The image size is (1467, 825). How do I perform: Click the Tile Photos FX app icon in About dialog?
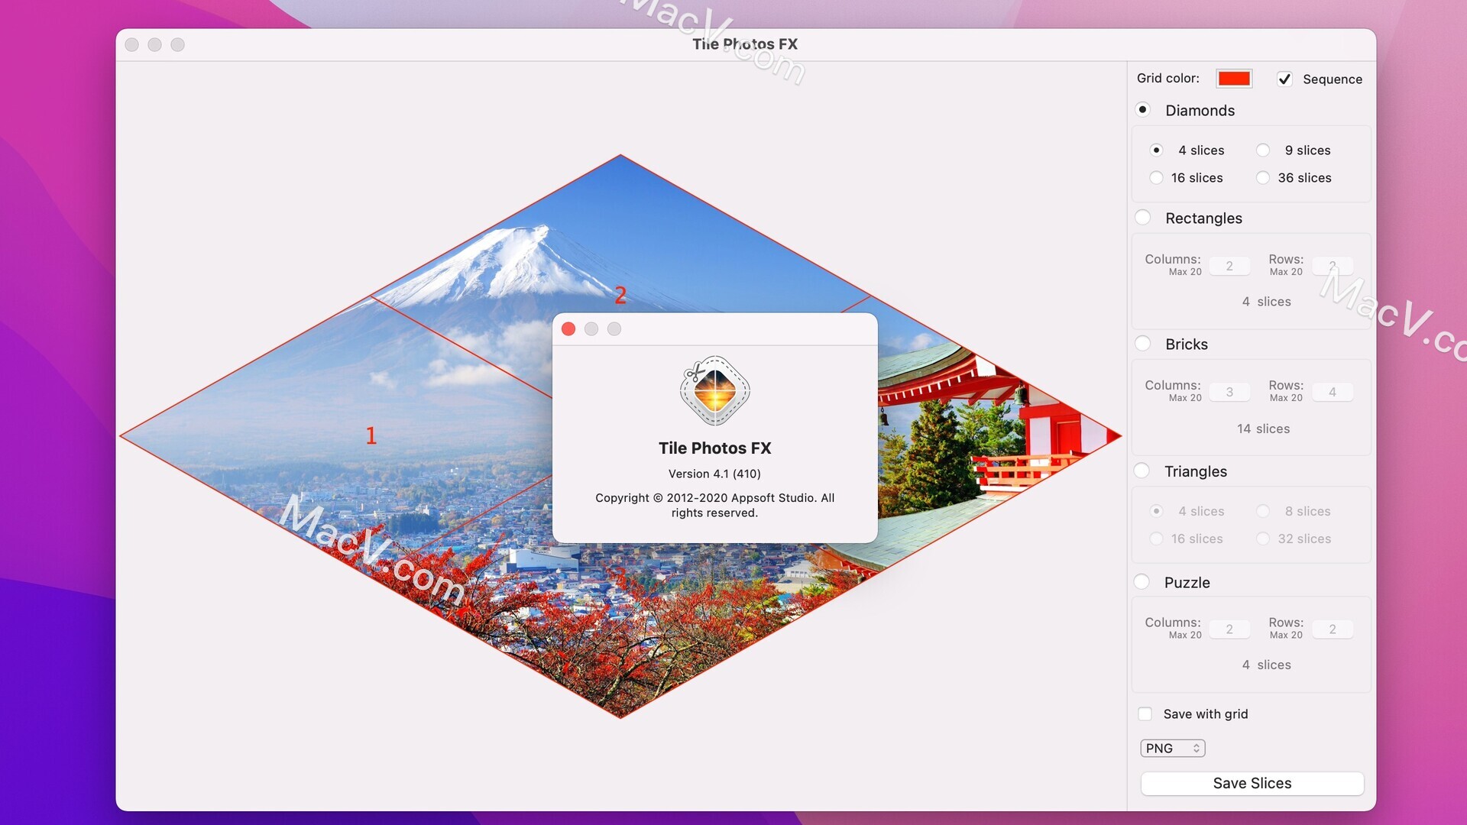[714, 390]
